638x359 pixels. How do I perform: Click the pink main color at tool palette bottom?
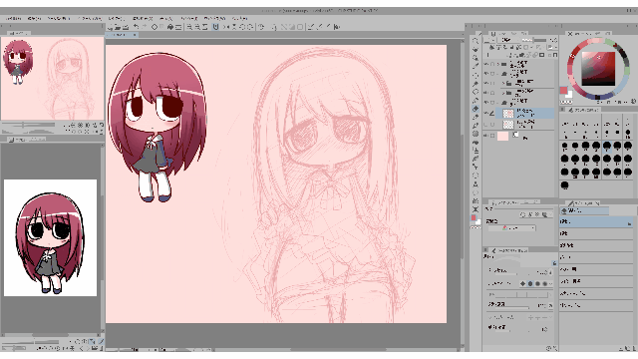point(474,218)
